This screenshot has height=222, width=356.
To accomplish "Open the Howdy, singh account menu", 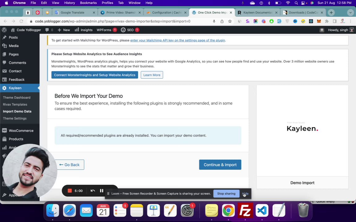I will coord(341,30).
